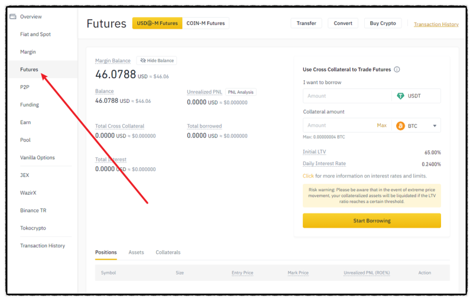Open Margin in the sidebar
This screenshot has height=301, width=473.
click(x=28, y=52)
